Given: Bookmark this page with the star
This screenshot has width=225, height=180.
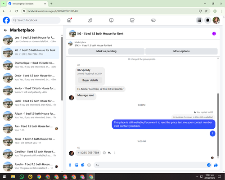Looking at the screenshot, I should click(206, 11).
